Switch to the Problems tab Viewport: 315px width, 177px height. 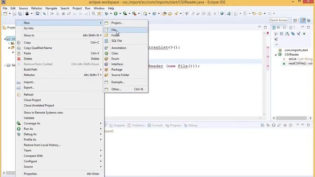pyautogui.click(x=136, y=125)
